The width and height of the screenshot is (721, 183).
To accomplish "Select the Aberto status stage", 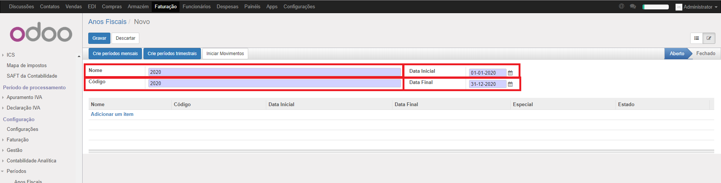I will pyautogui.click(x=677, y=54).
